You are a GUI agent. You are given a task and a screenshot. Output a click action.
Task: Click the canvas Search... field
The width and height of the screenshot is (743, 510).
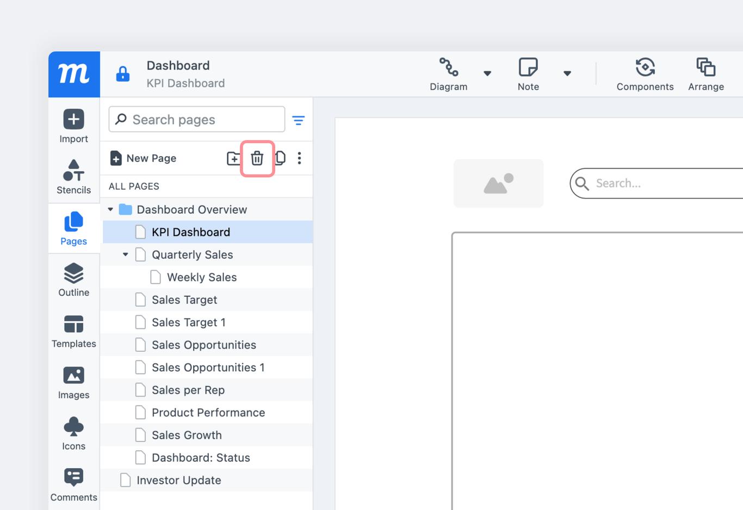(657, 183)
